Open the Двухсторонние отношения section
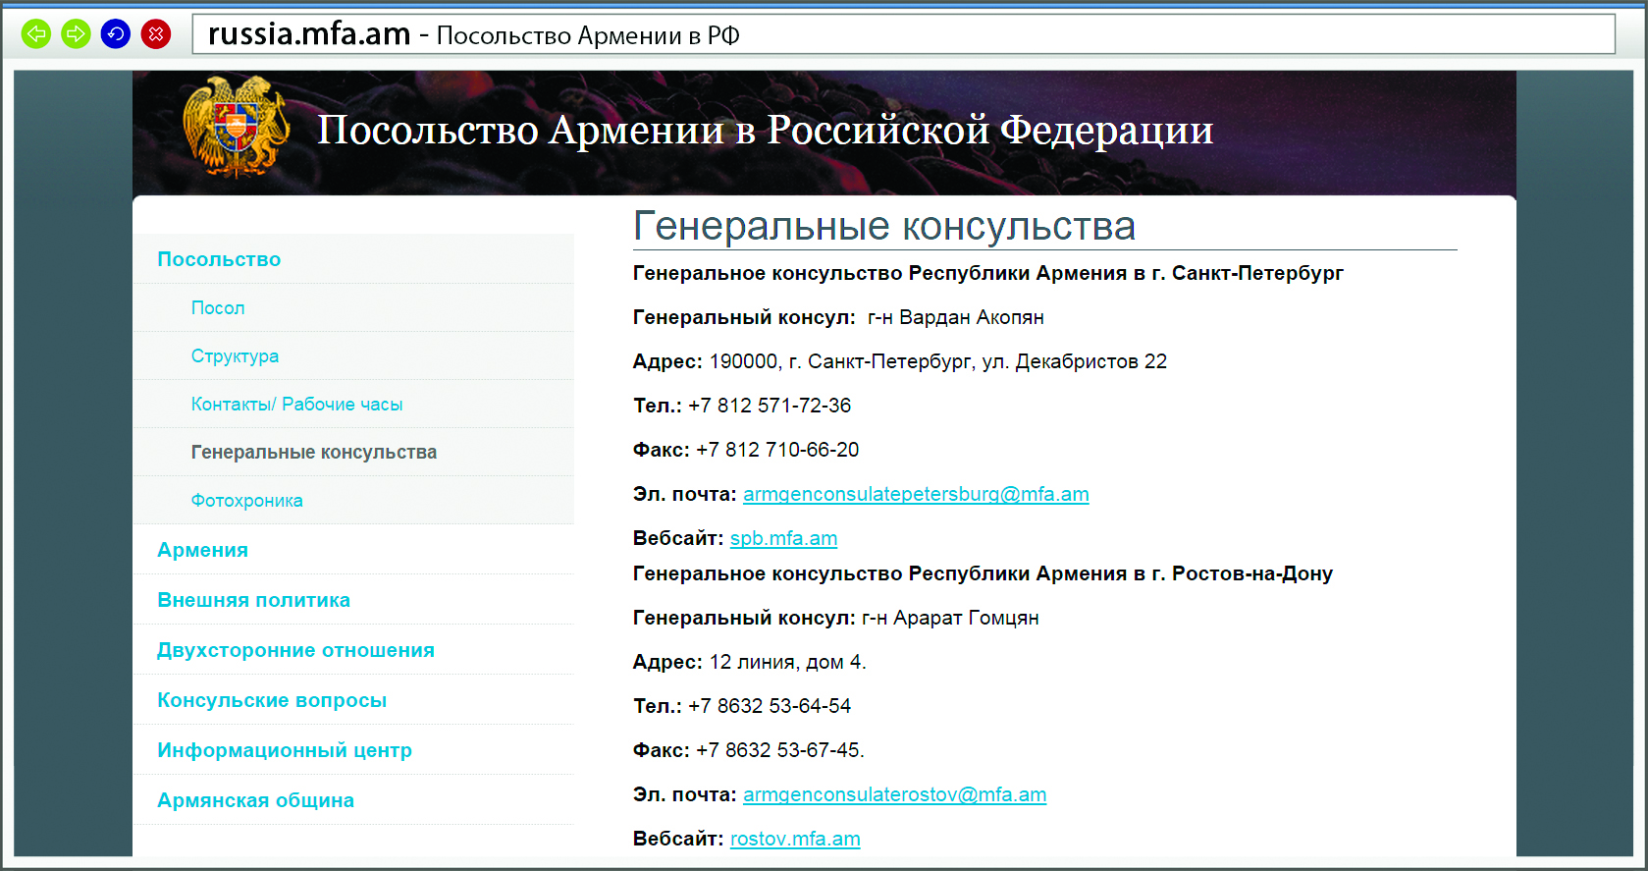This screenshot has width=1648, height=871. point(295,650)
